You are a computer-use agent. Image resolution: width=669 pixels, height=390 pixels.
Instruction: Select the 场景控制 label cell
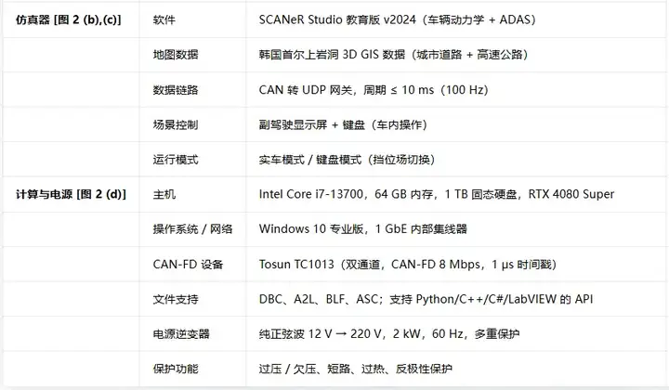point(176,124)
